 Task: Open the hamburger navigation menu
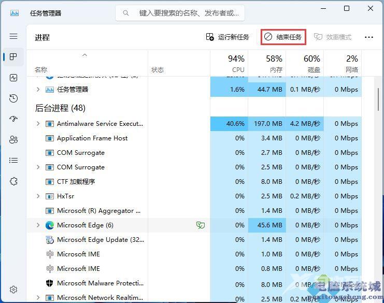click(x=13, y=36)
